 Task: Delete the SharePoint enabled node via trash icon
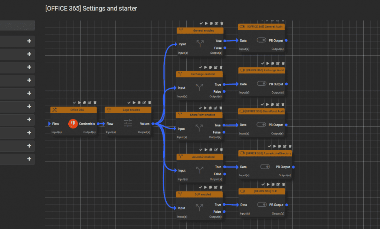[x=221, y=108]
